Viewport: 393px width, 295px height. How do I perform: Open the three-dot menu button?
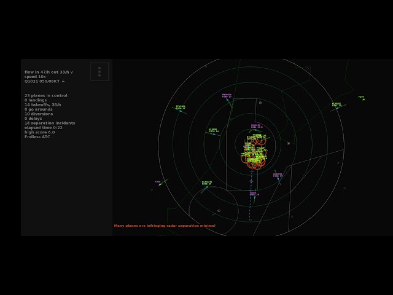[x=99, y=71]
